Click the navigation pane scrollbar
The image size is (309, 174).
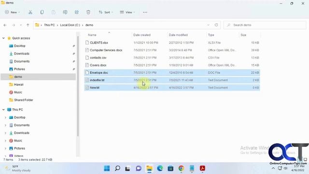click(78, 86)
